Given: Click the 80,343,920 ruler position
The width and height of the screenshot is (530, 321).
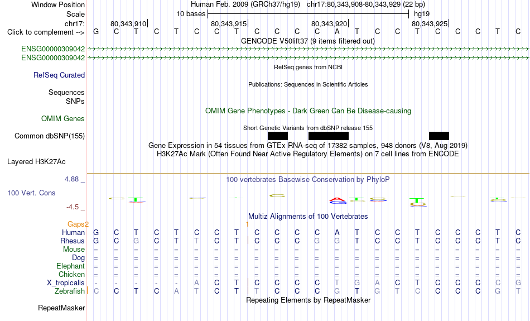Looking at the screenshot, I should [x=329, y=23].
